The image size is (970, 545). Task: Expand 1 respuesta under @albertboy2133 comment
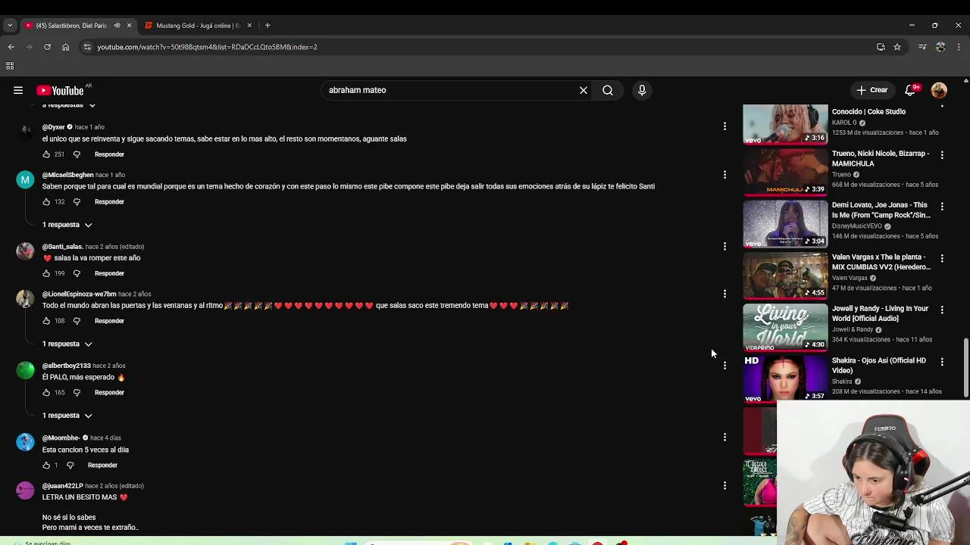67,416
